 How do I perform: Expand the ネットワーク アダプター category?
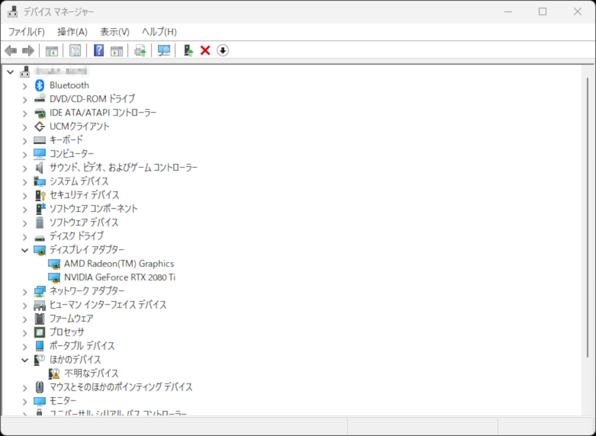pos(25,291)
